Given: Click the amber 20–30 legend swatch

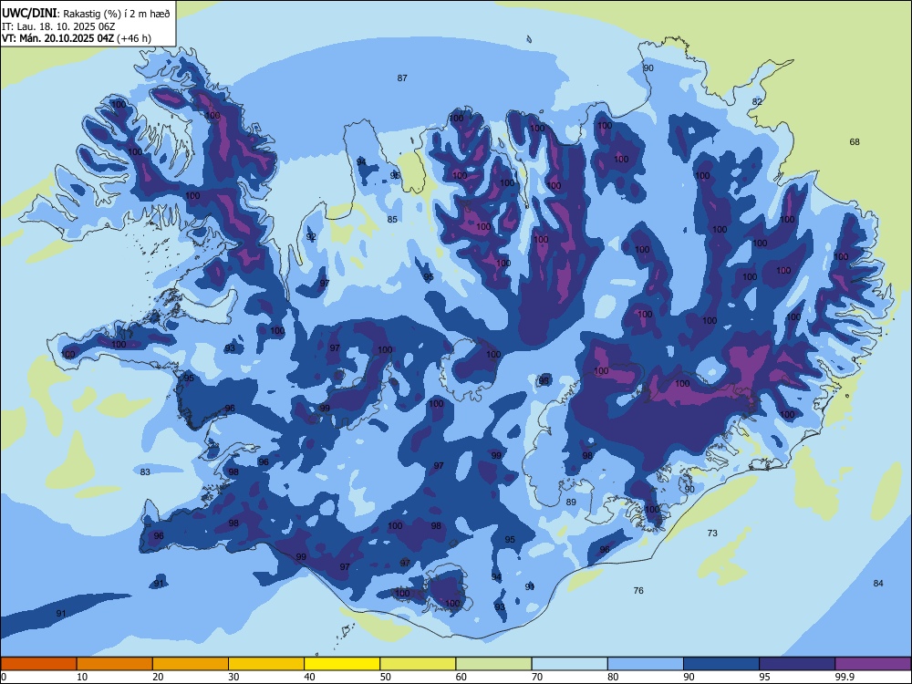Looking at the screenshot, I should [x=191, y=664].
